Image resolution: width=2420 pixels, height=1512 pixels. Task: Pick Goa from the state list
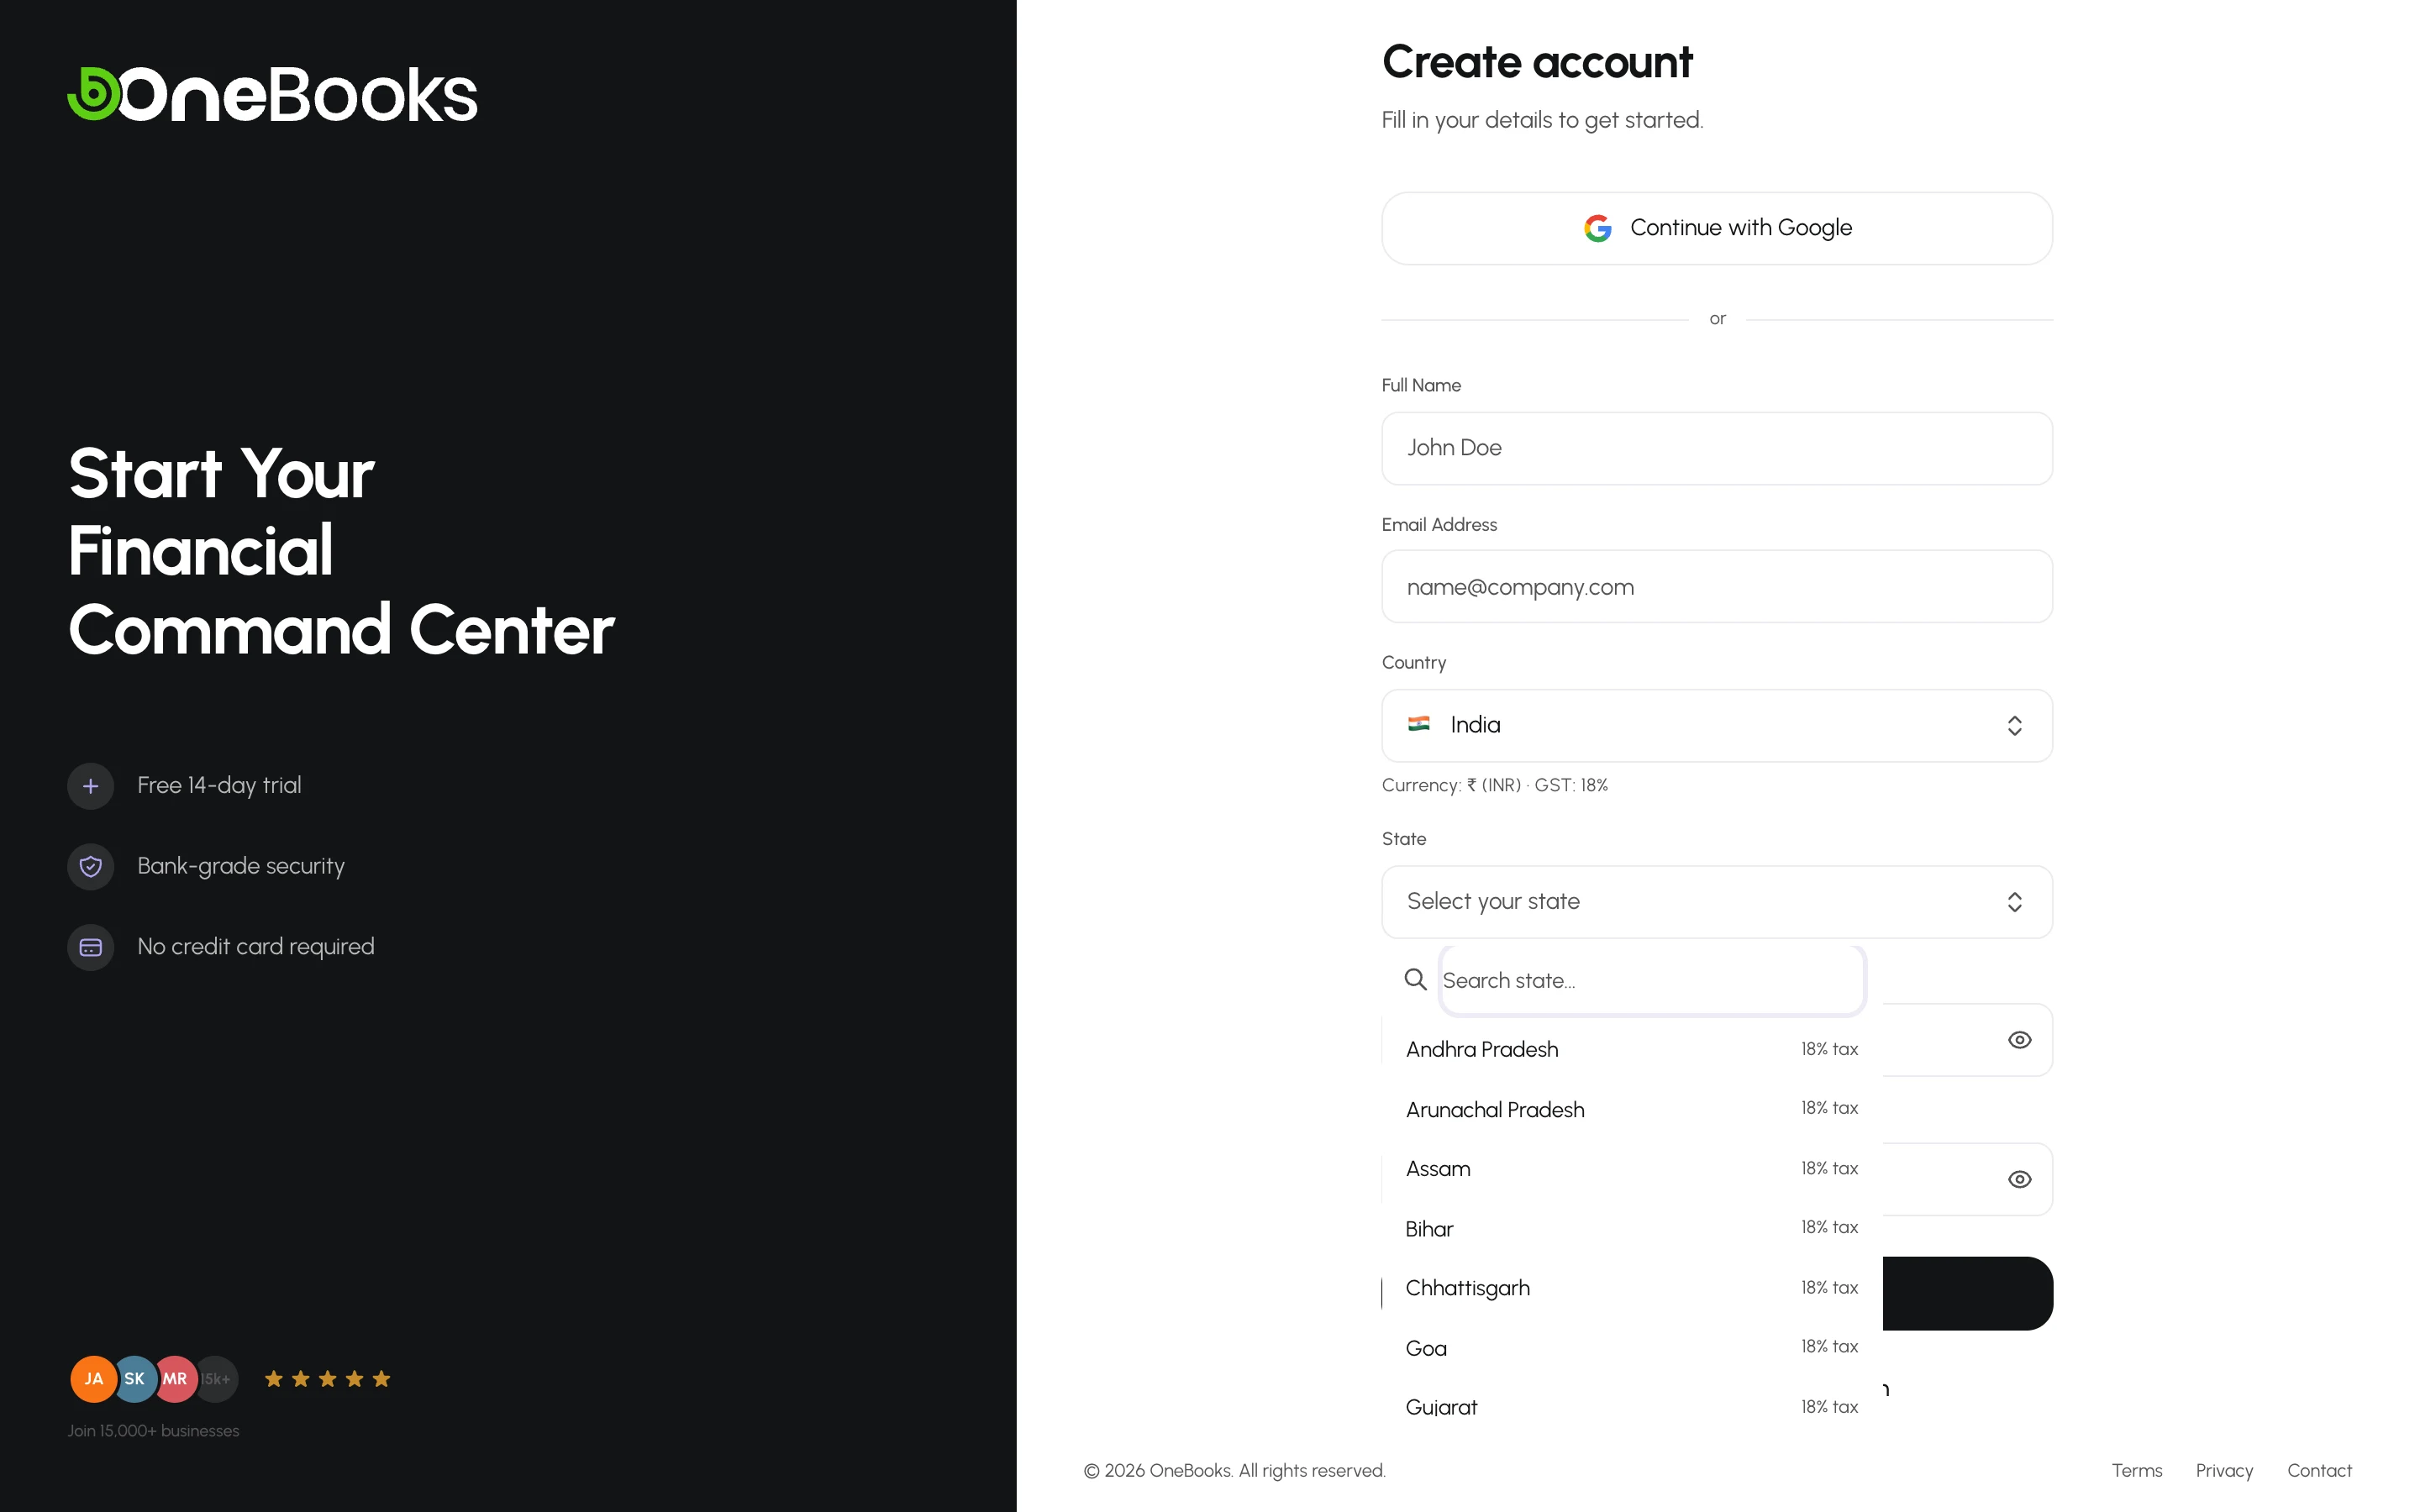coord(1632,1348)
